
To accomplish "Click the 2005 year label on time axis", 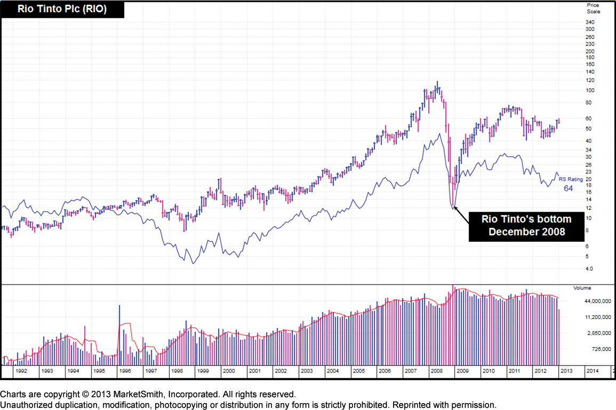I will coord(358,371).
